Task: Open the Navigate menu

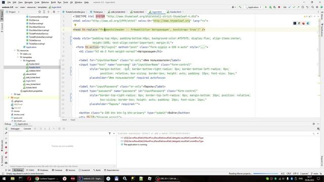Action: tap(28, 3)
